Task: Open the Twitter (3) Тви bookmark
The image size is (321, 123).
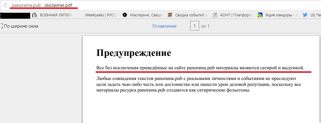Action: tap(316, 15)
